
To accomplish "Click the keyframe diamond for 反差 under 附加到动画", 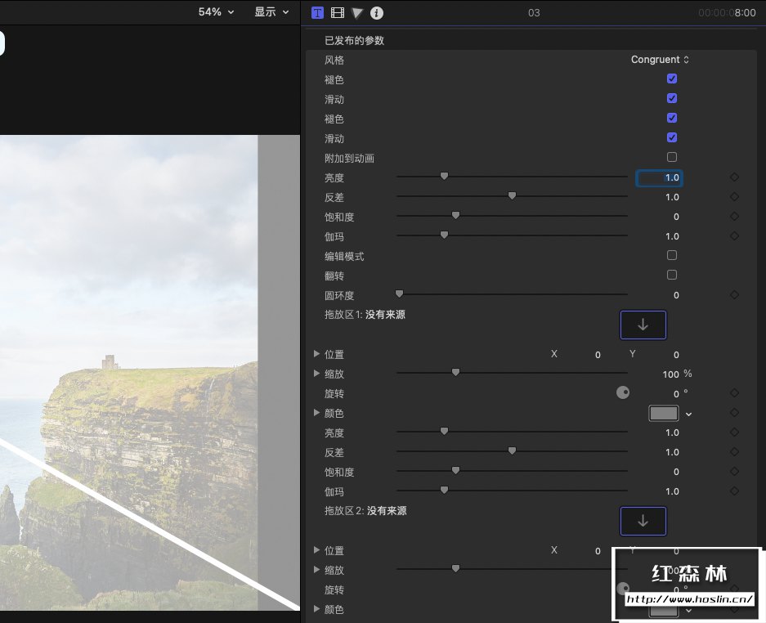I will click(734, 197).
